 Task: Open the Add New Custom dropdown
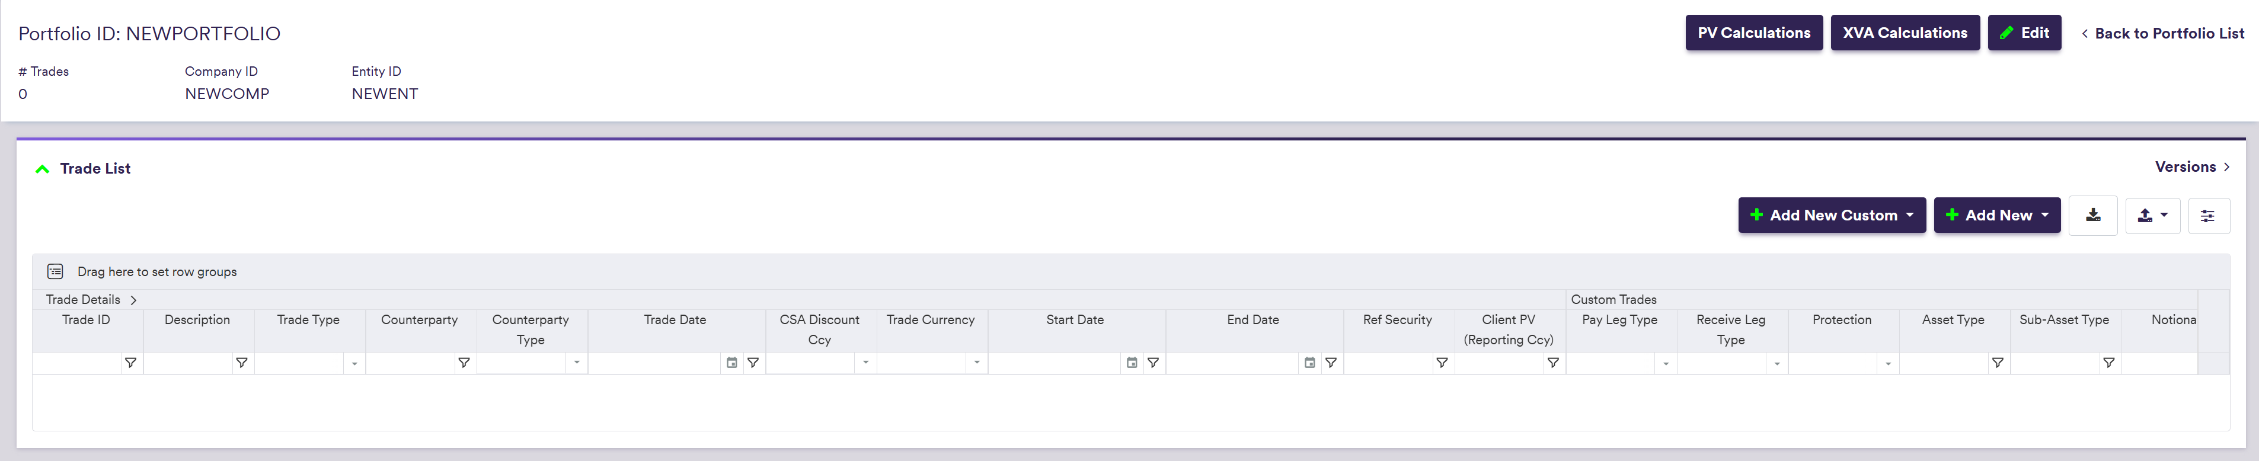pos(1831,216)
